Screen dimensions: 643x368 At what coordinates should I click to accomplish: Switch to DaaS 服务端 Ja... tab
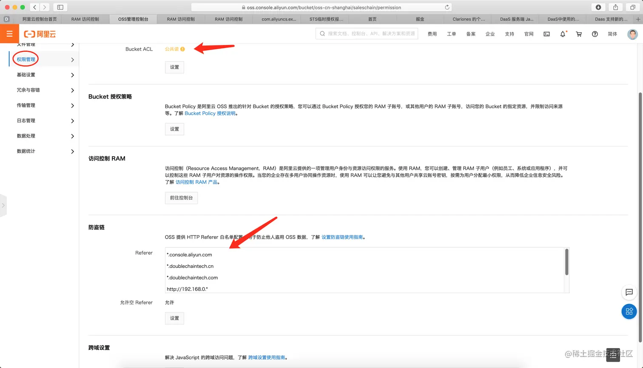[515, 19]
